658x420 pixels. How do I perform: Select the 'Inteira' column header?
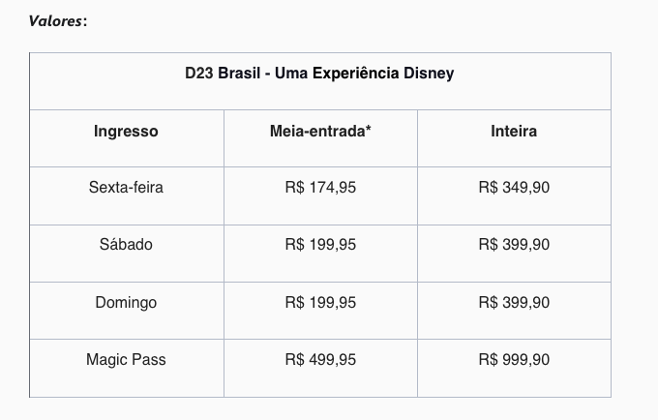coord(514,131)
